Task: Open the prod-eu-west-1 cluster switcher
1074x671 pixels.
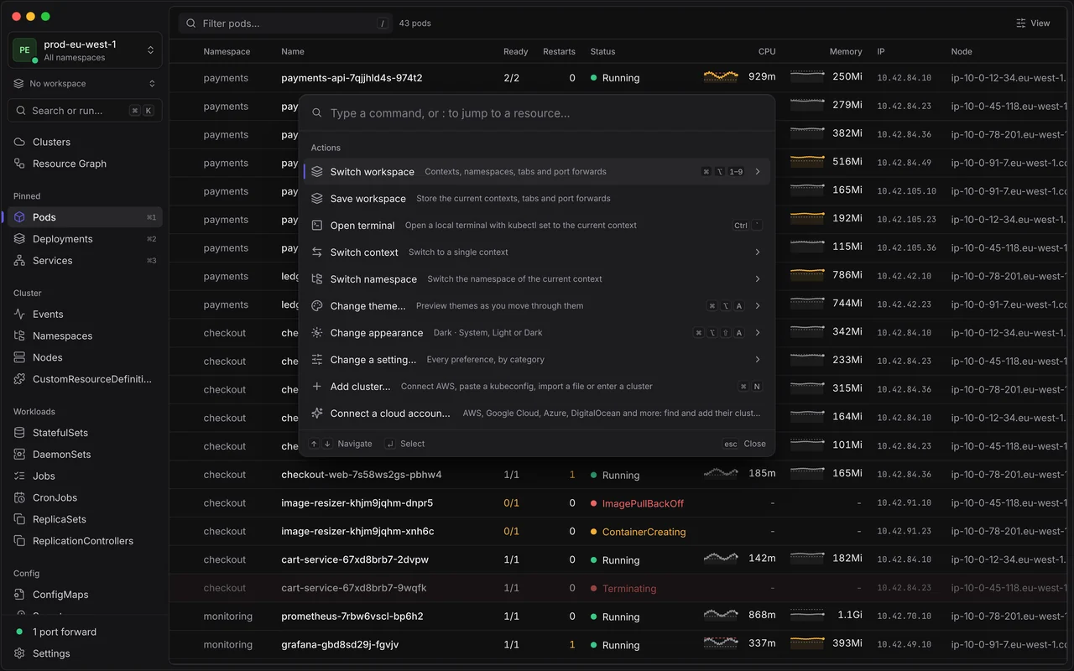Action: point(85,50)
